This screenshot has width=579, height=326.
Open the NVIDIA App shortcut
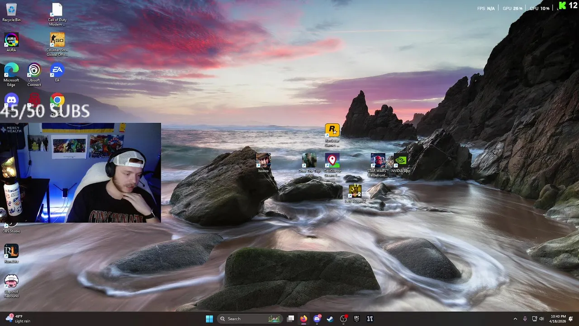[x=401, y=163]
